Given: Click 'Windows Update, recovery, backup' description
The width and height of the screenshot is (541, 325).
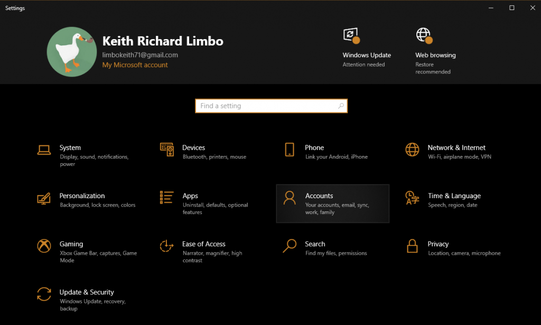Looking at the screenshot, I should point(92,305).
